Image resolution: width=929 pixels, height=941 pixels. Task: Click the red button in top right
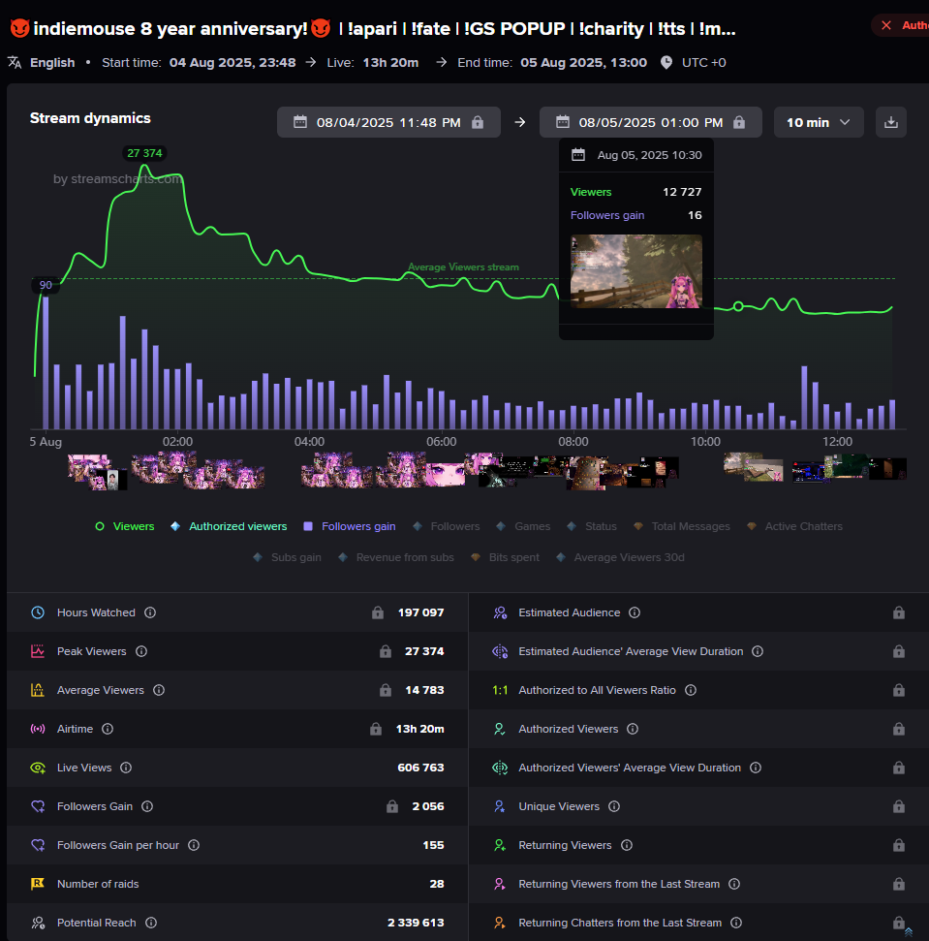[x=900, y=25]
